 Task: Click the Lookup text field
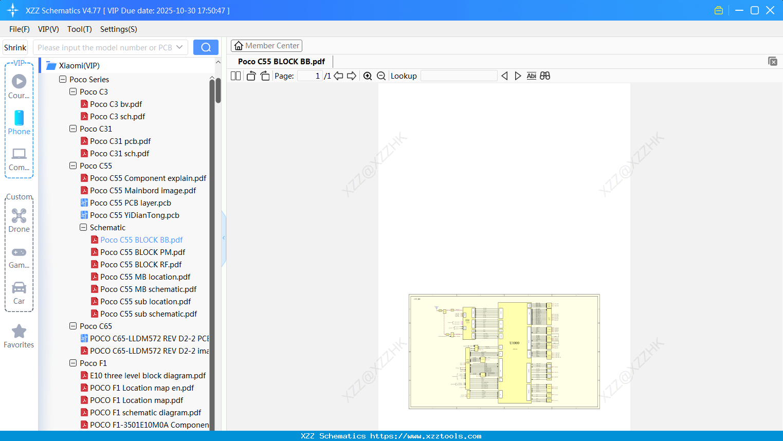pos(459,76)
